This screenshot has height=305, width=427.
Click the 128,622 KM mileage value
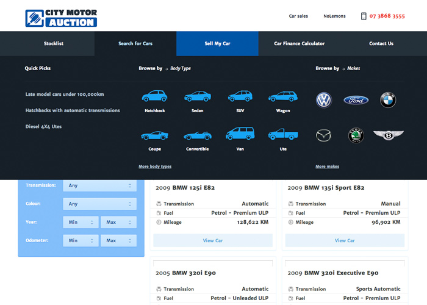click(253, 222)
